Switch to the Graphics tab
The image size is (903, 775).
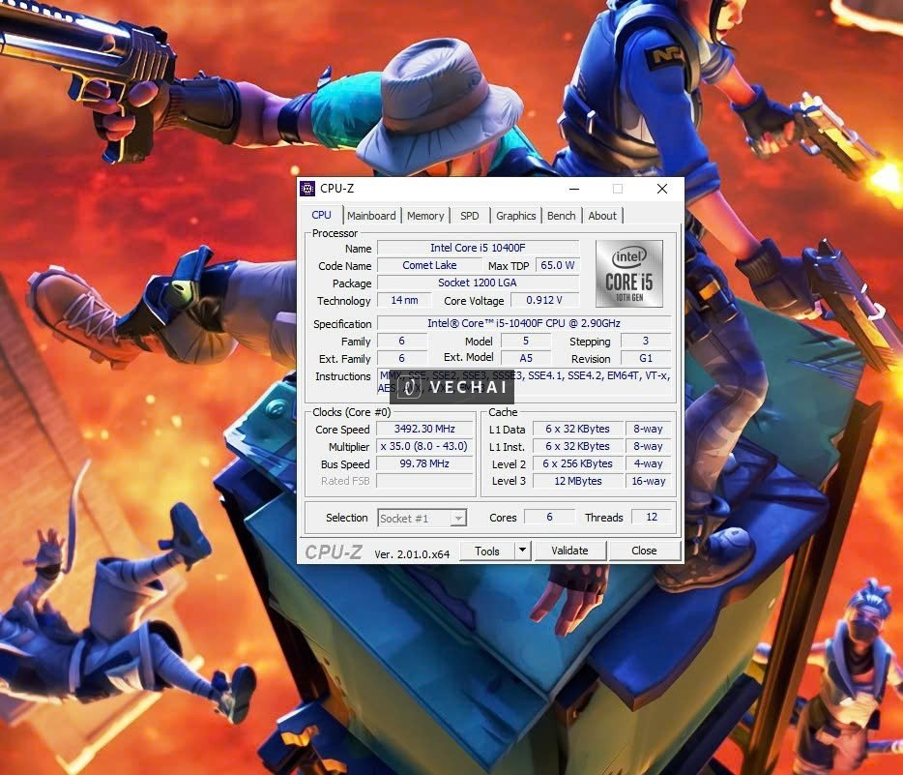pos(515,215)
